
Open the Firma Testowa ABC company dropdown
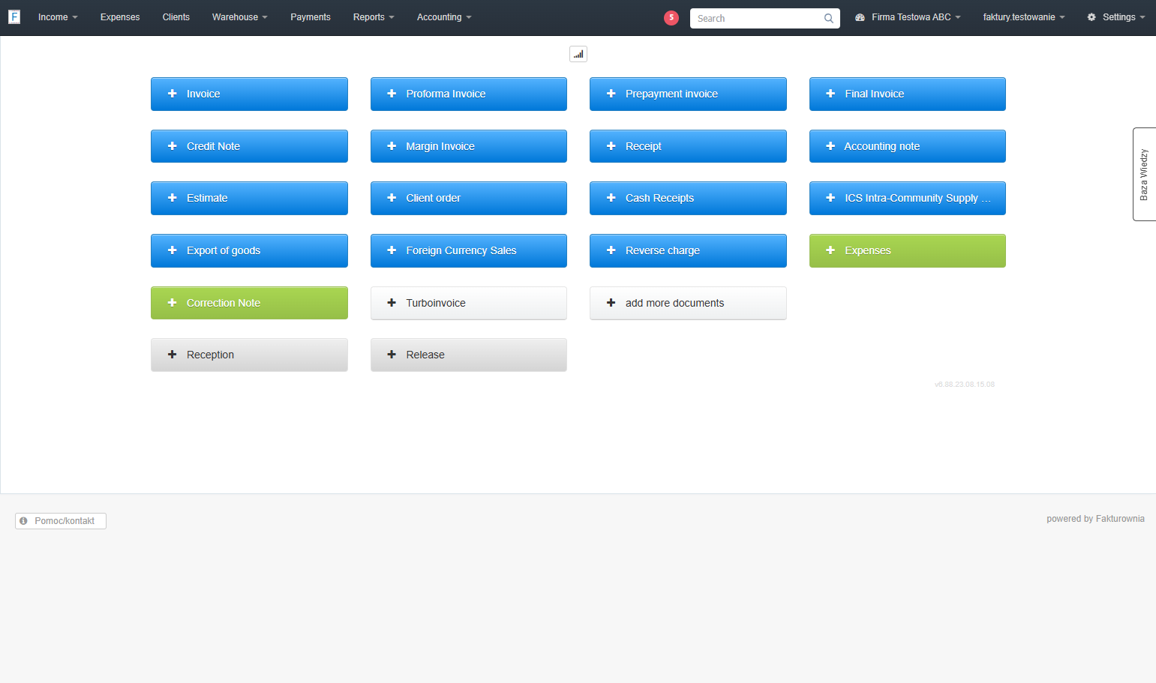point(908,17)
